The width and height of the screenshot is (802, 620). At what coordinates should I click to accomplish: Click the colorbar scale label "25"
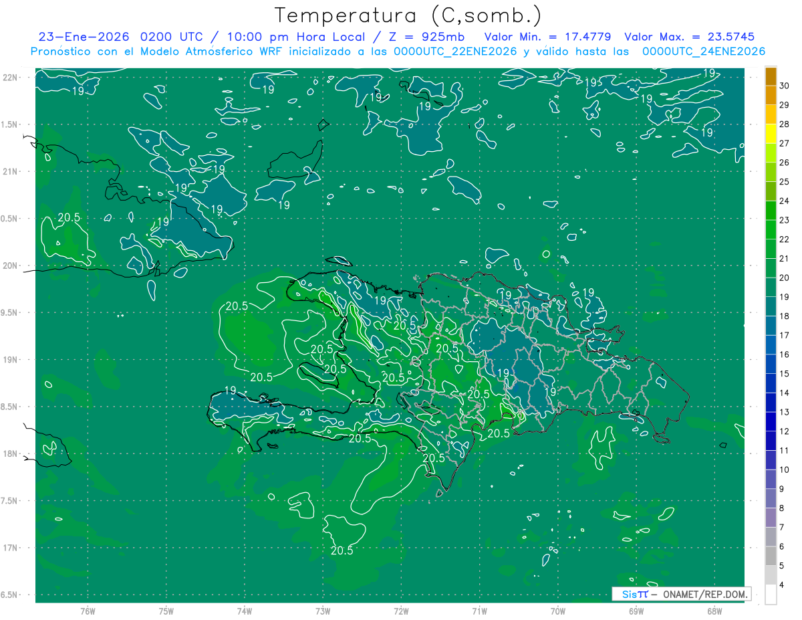[x=785, y=182]
